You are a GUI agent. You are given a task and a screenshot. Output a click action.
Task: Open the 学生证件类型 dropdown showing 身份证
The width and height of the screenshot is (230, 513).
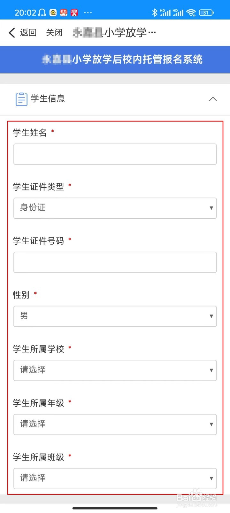[x=115, y=208]
